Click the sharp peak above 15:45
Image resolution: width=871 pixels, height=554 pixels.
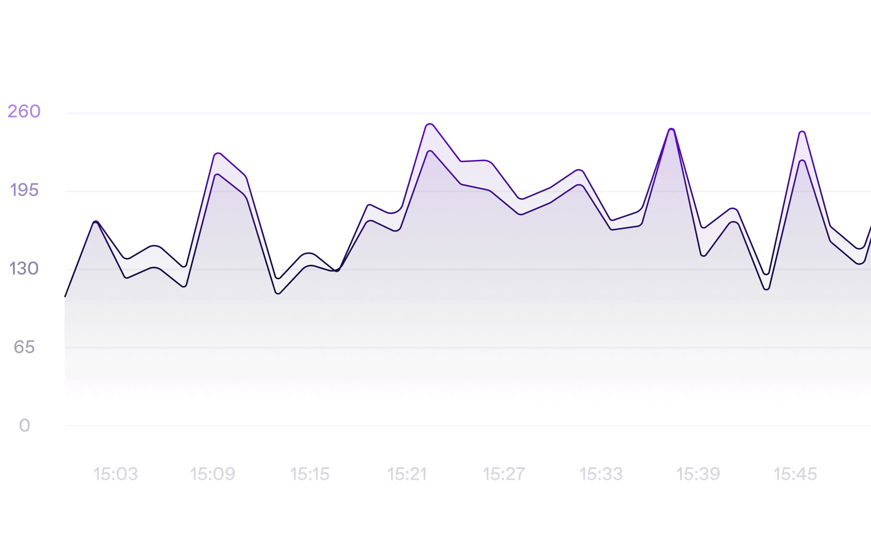pyautogui.click(x=802, y=134)
